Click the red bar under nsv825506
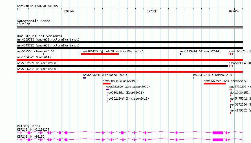 (x=107, y=84)
